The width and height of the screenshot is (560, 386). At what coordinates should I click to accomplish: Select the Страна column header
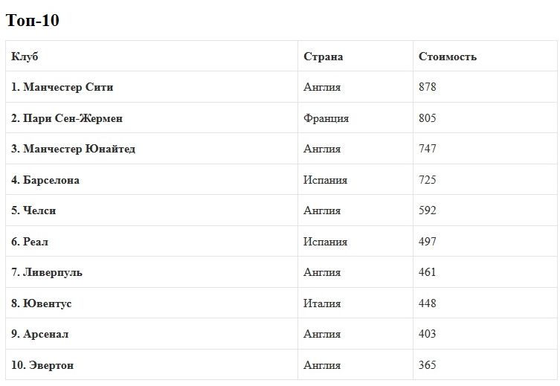point(323,57)
